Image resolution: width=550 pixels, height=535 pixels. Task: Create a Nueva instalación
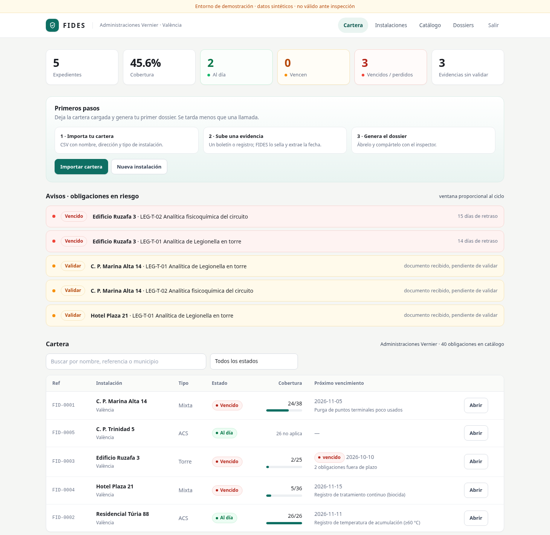(139, 167)
